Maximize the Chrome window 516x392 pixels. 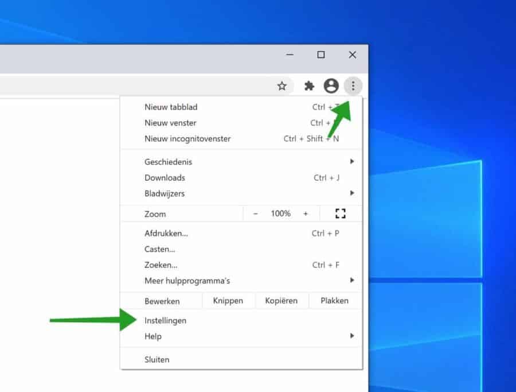coord(321,55)
